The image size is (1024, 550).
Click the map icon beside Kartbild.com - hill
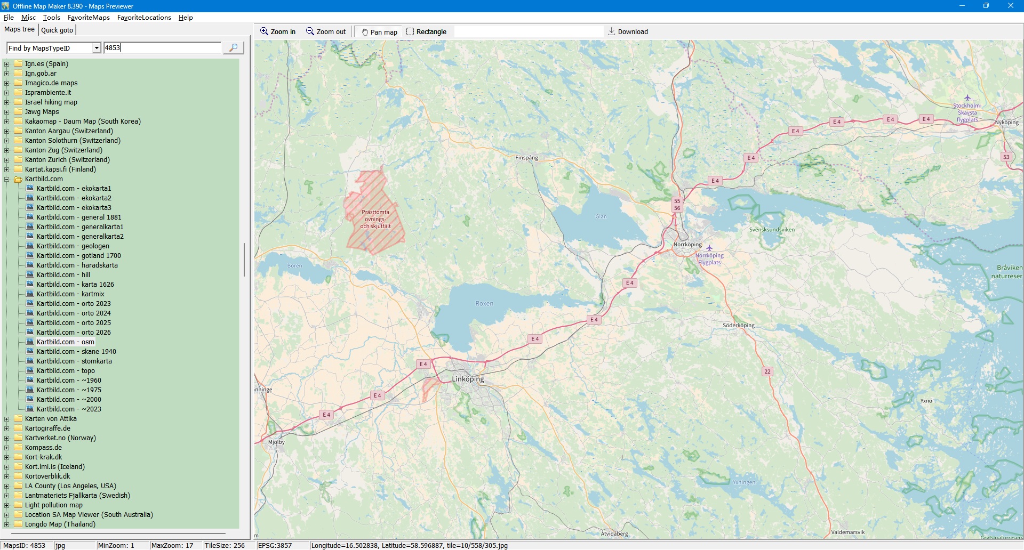pos(30,274)
